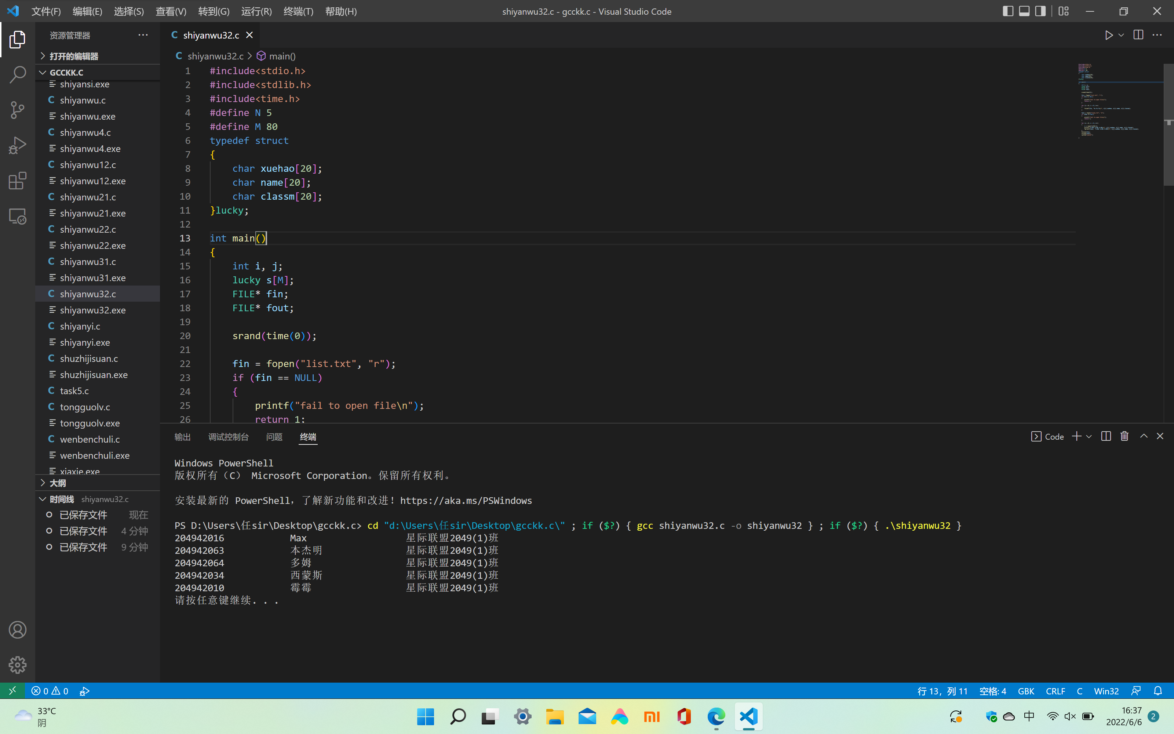The width and height of the screenshot is (1174, 734).
Task: Open the Search view icon
Action: 18,75
